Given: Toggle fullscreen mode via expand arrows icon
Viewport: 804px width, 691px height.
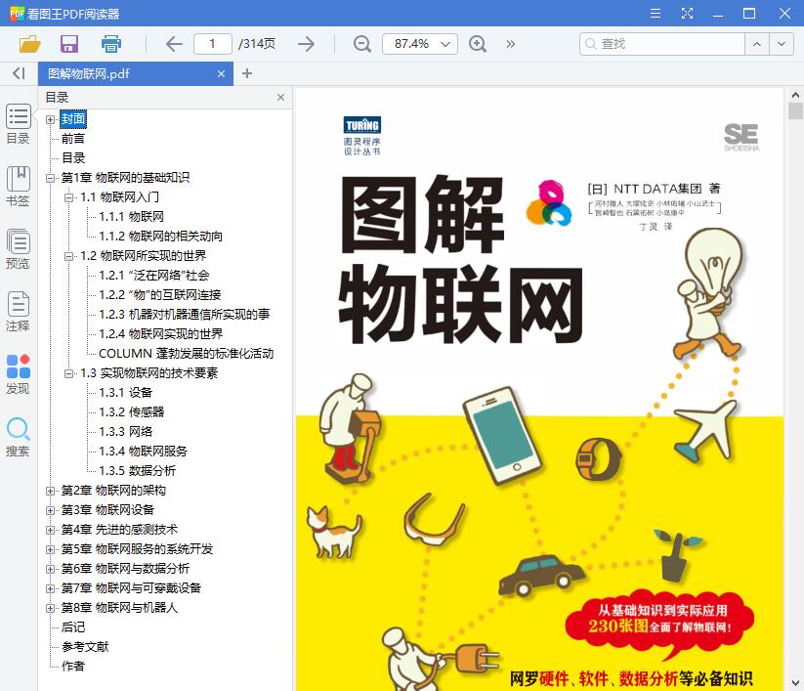Looking at the screenshot, I should pyautogui.click(x=687, y=14).
